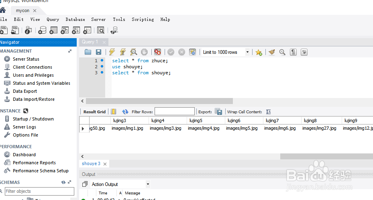Reconnect to DBMS icon
Screen dimensions: 373x200
click(x=114, y=30)
